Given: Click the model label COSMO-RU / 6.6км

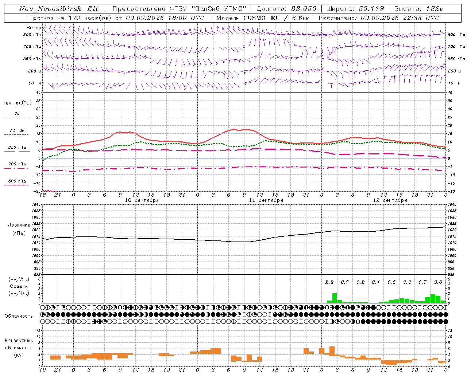Looking at the screenshot, I should point(277,18).
